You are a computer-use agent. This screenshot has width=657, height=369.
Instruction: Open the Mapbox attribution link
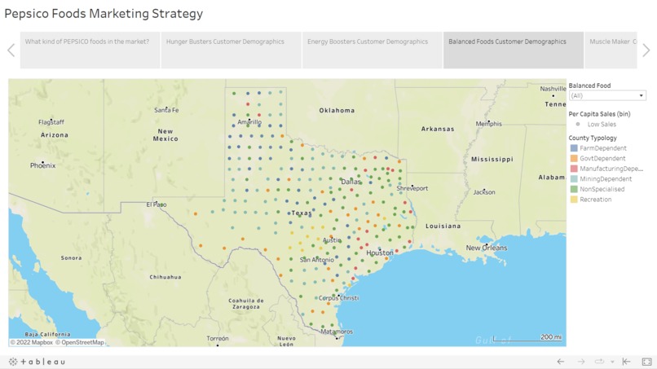coord(32,342)
